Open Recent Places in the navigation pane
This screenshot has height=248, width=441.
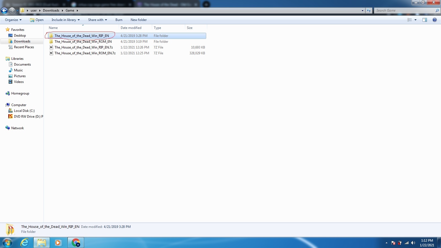click(24, 47)
